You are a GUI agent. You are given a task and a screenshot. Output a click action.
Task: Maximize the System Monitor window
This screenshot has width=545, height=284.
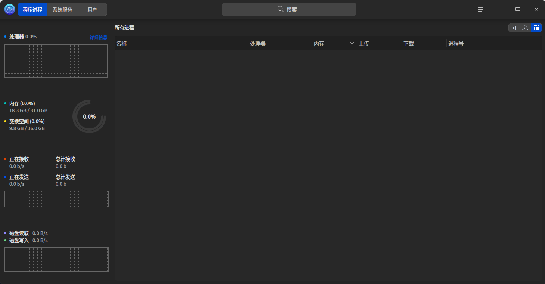[x=518, y=9]
